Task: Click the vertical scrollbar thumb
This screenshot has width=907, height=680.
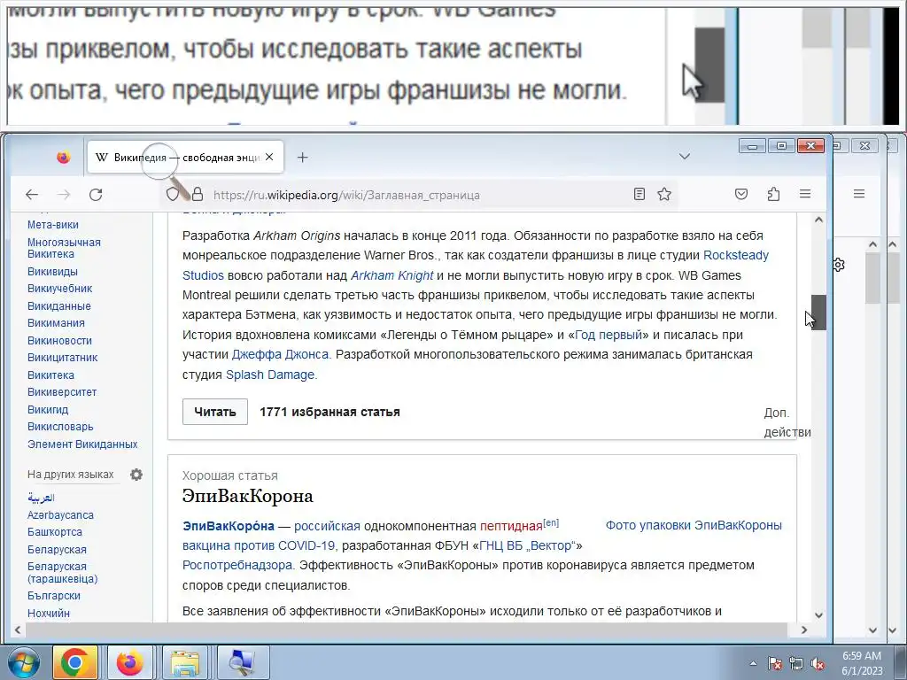Action: coord(818,313)
